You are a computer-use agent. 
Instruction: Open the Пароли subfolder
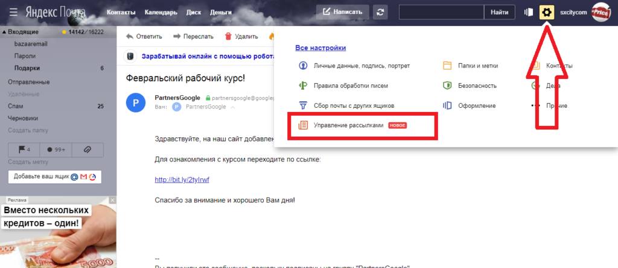coord(25,56)
